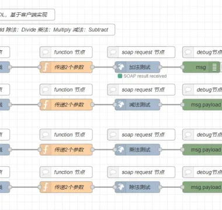Image resolution: width=222 pixels, height=210 pixels.
Task: Select the 除法测试 soap request node
Action: coord(137,187)
